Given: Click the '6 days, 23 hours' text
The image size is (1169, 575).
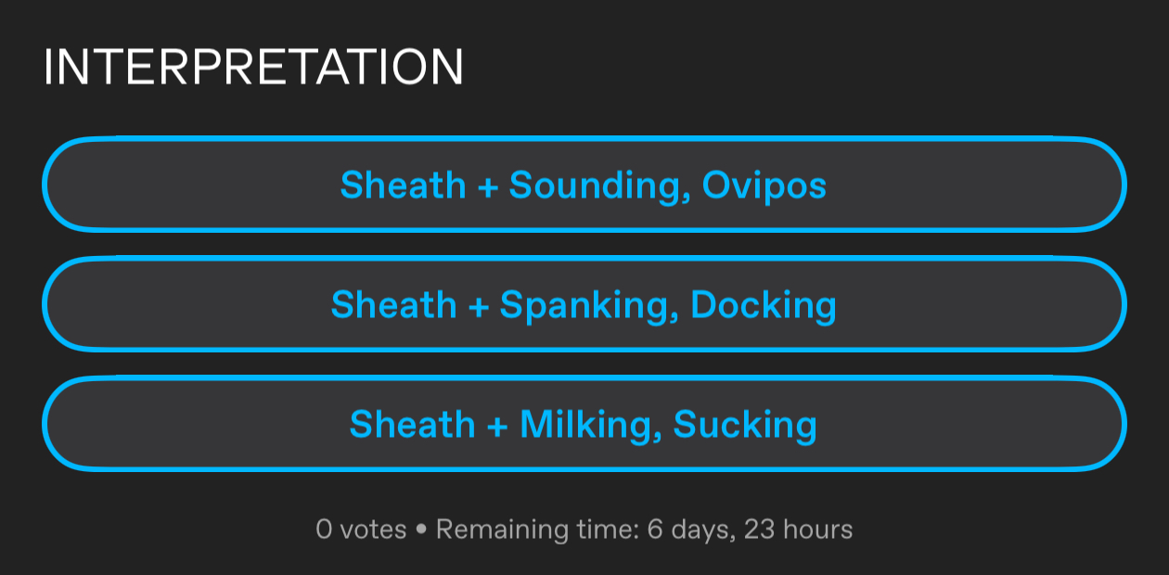Looking at the screenshot, I should click(750, 530).
